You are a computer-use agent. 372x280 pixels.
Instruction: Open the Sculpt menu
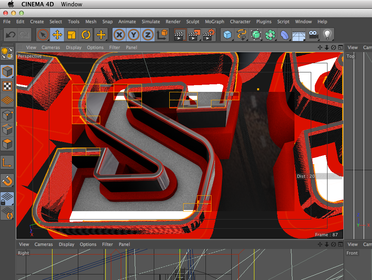click(193, 21)
